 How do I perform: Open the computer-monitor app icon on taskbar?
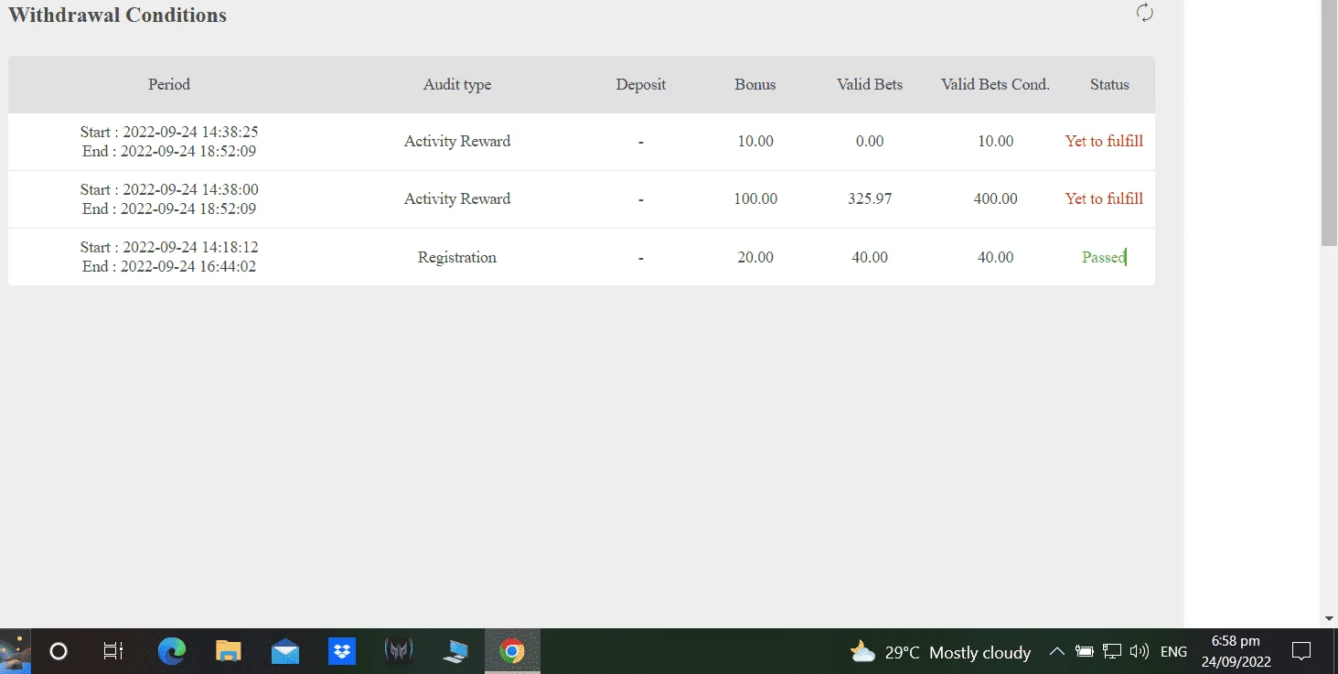pyautogui.click(x=455, y=651)
